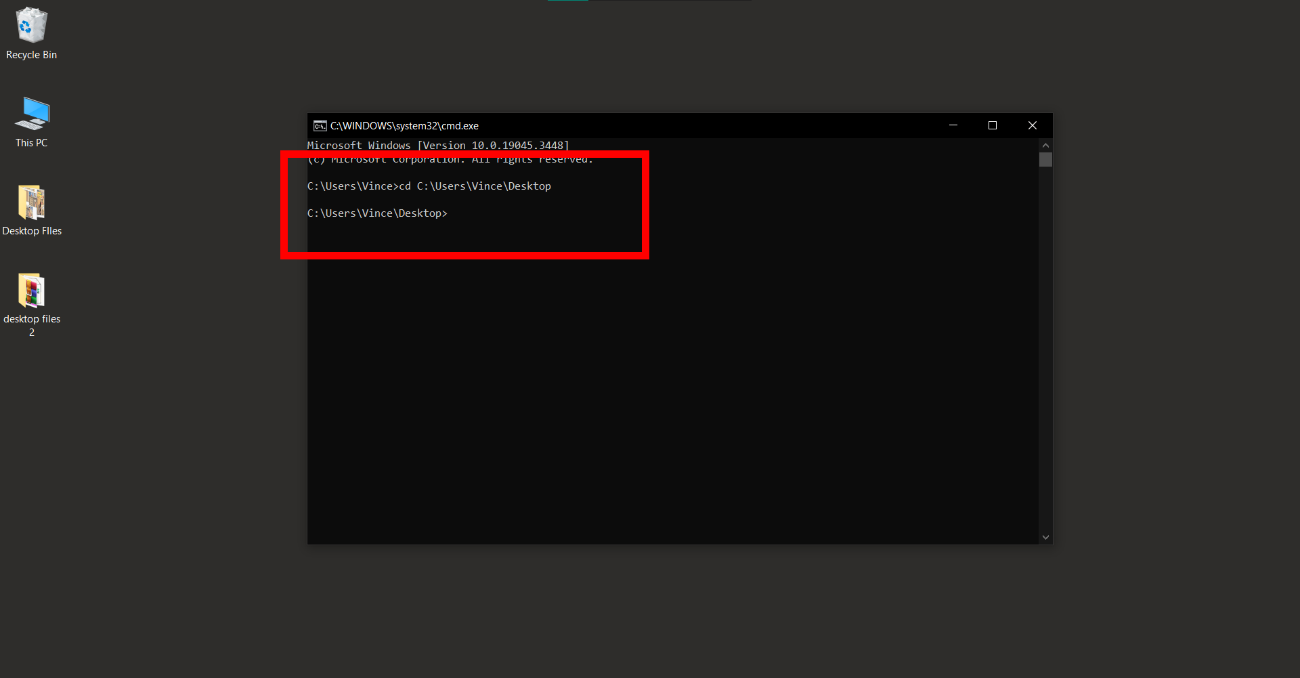Viewport: 1300px width, 678px height.
Task: Click the Windows version text line
Action: pos(437,145)
